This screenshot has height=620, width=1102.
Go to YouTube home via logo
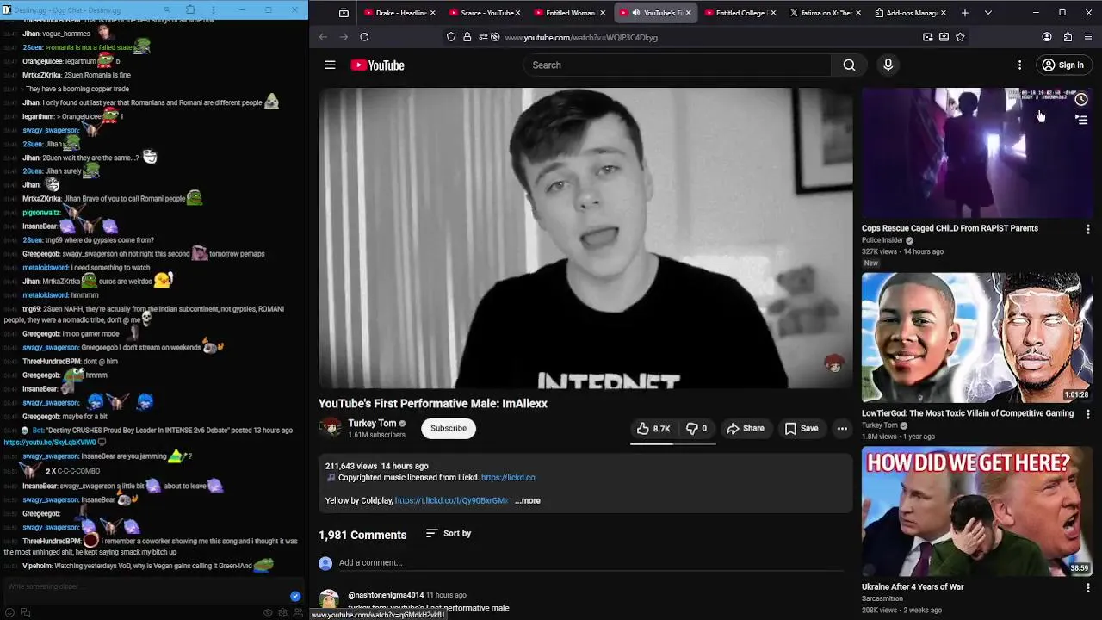(377, 65)
